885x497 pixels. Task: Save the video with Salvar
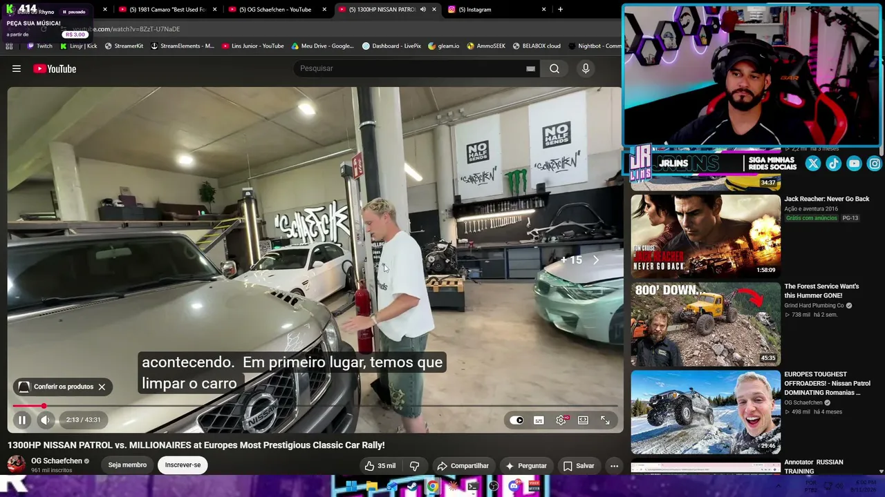click(579, 466)
